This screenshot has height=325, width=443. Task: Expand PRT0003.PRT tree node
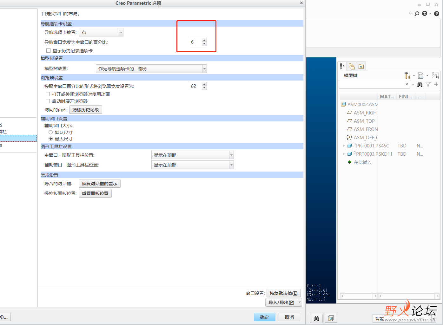(343, 154)
